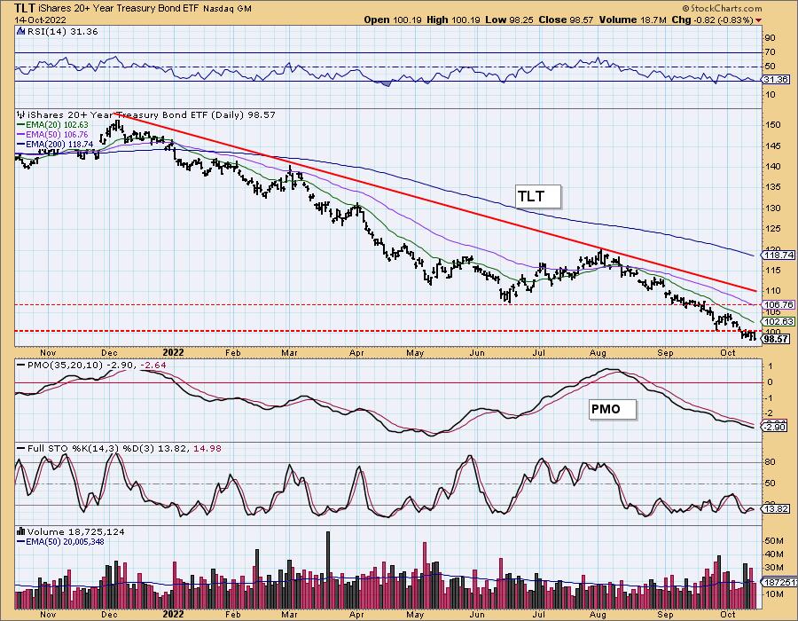798x621 pixels.
Task: Click the Nasdaq GM exchange label
Action: point(227,9)
